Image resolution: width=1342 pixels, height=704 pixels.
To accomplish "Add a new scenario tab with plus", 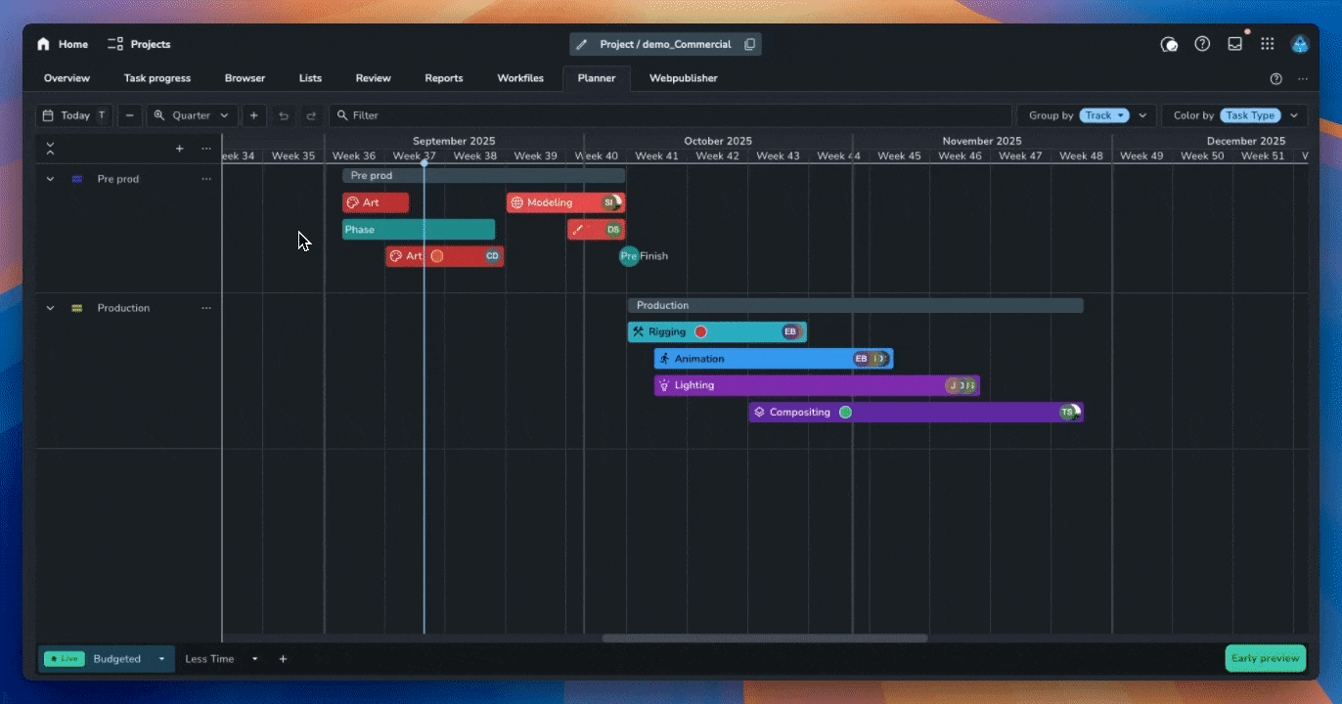I will tap(283, 659).
